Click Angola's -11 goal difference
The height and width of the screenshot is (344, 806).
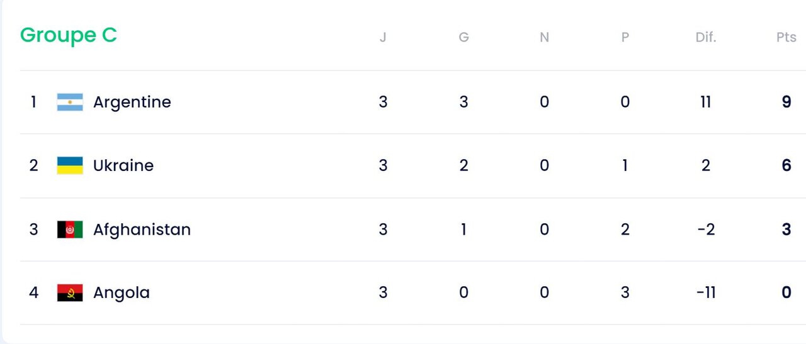pyautogui.click(x=705, y=292)
